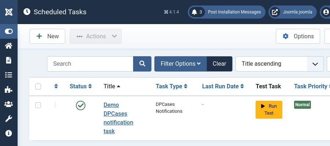Sort table by Last Run Date
The image size is (330, 146).
point(223,86)
